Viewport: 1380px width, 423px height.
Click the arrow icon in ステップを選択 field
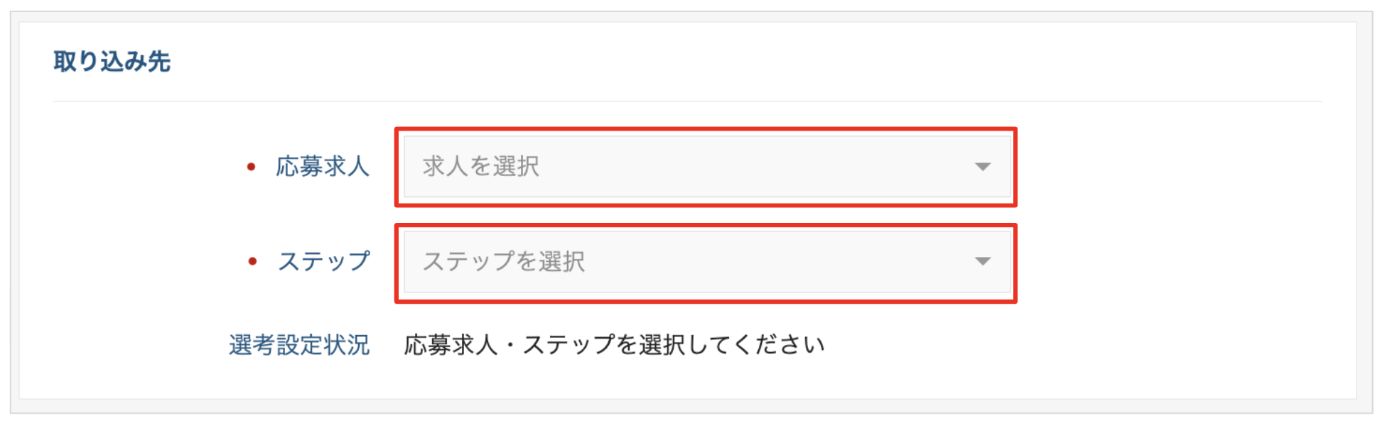pyautogui.click(x=982, y=262)
